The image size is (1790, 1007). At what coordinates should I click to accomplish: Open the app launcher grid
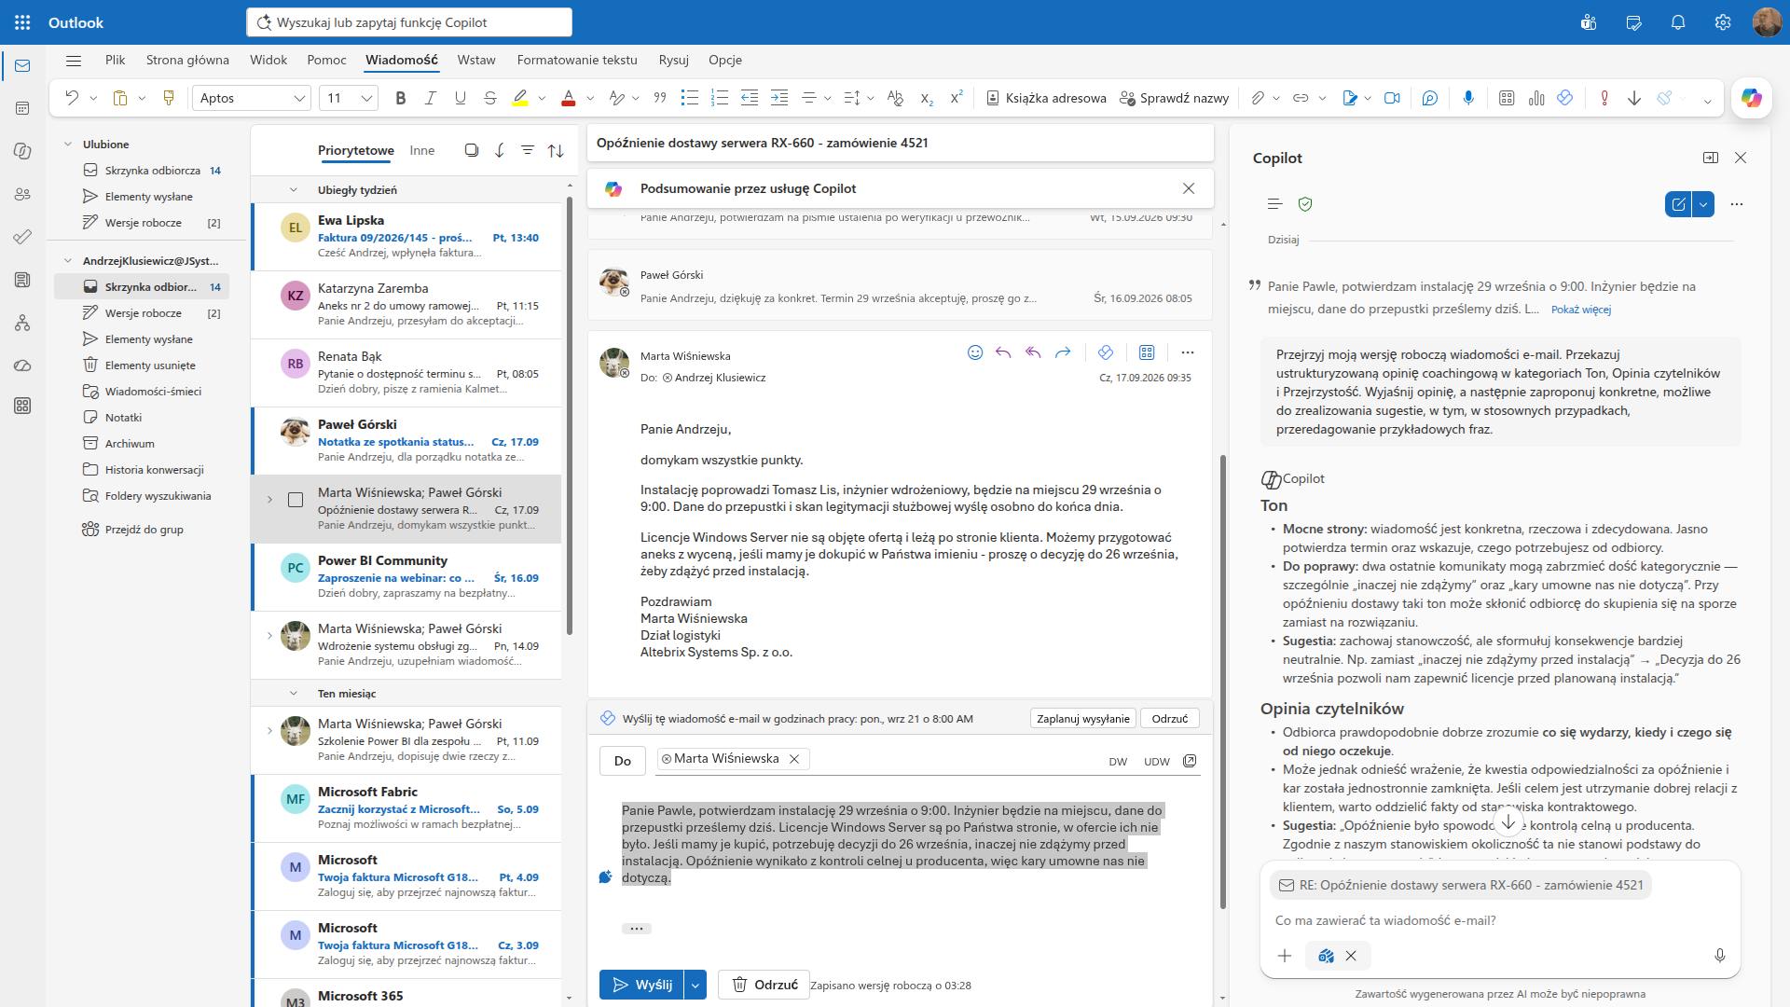(x=22, y=22)
